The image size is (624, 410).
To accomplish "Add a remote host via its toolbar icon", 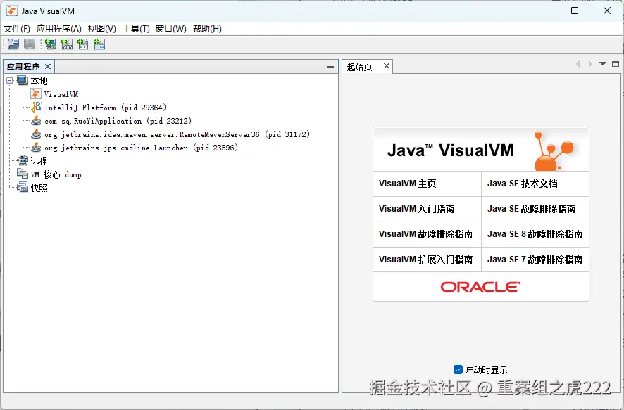I will coord(49,44).
